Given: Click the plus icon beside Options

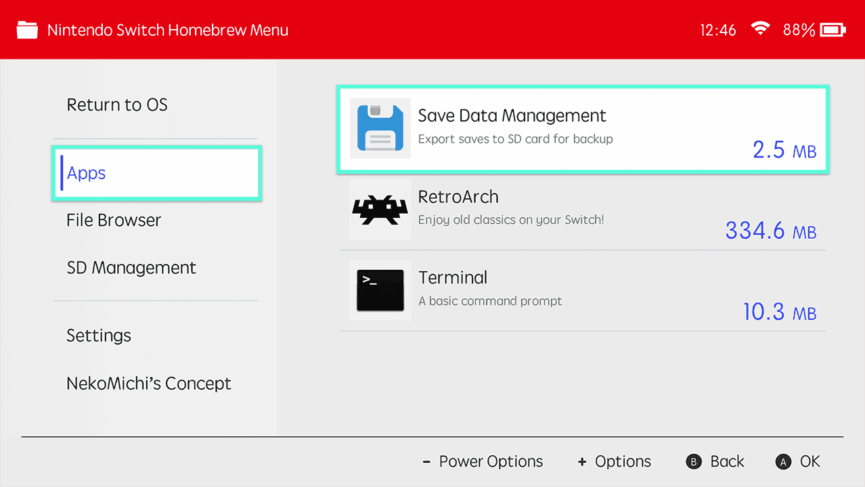Looking at the screenshot, I should (582, 462).
